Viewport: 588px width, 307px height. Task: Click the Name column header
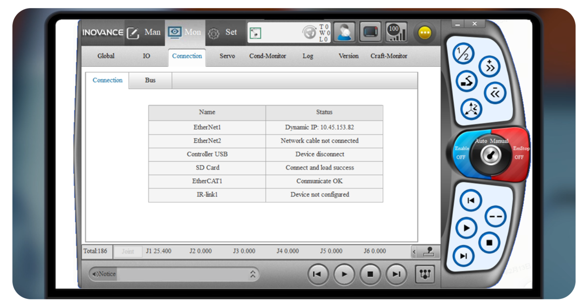(x=207, y=112)
